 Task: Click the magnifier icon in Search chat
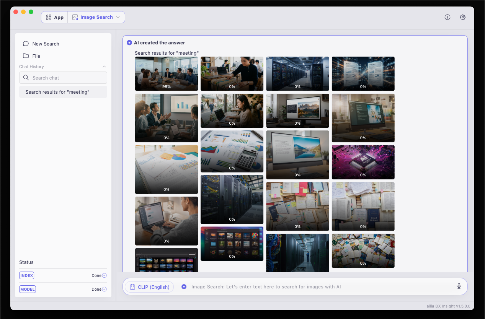point(26,78)
